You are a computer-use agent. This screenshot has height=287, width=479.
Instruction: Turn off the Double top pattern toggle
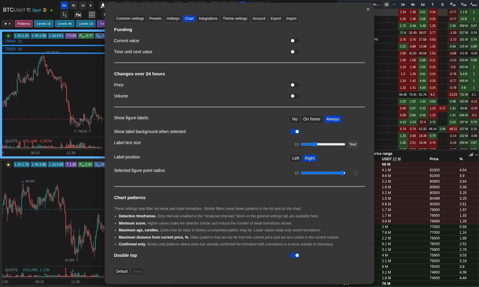pyautogui.click(x=295, y=255)
